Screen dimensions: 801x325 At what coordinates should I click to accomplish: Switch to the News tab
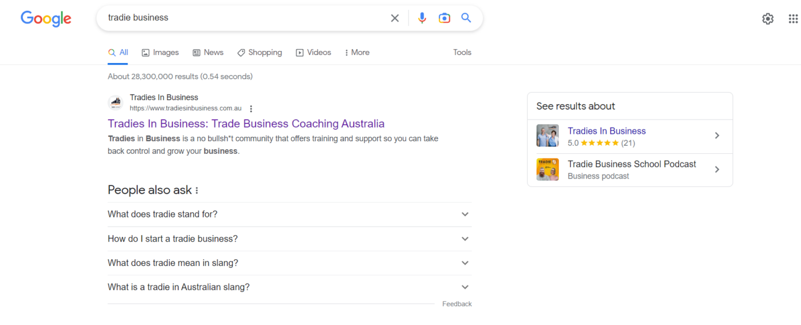[x=208, y=53]
